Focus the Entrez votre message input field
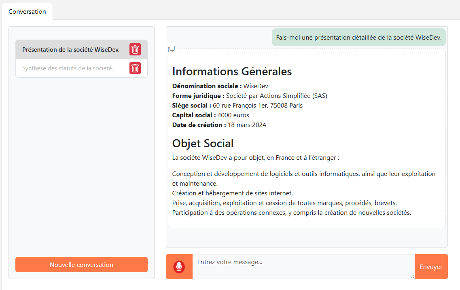The image size is (460, 290). pyautogui.click(x=303, y=266)
